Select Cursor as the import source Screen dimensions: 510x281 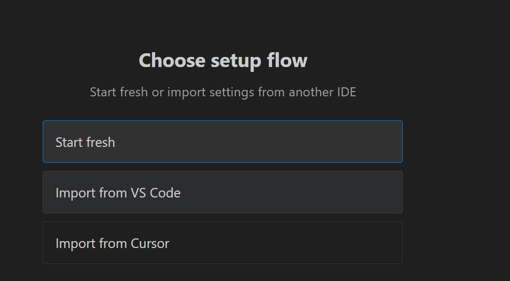[x=222, y=243]
